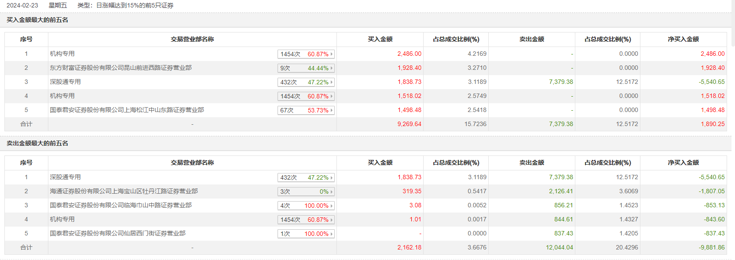The height and width of the screenshot is (260, 735).
Task: Click arrow beside 1454次 in sell table
Action: [332, 220]
